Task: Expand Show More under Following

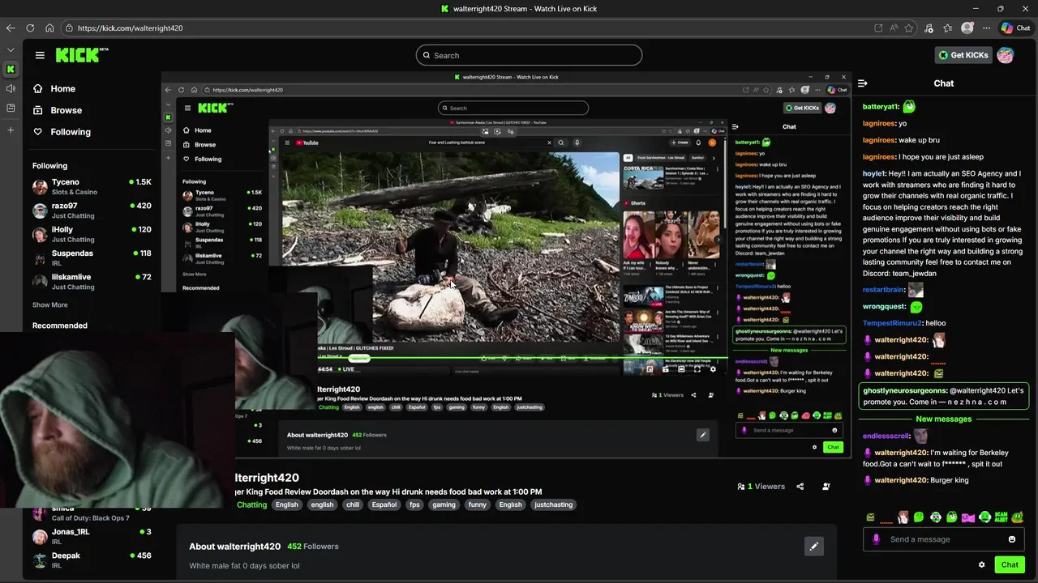Action: click(50, 305)
